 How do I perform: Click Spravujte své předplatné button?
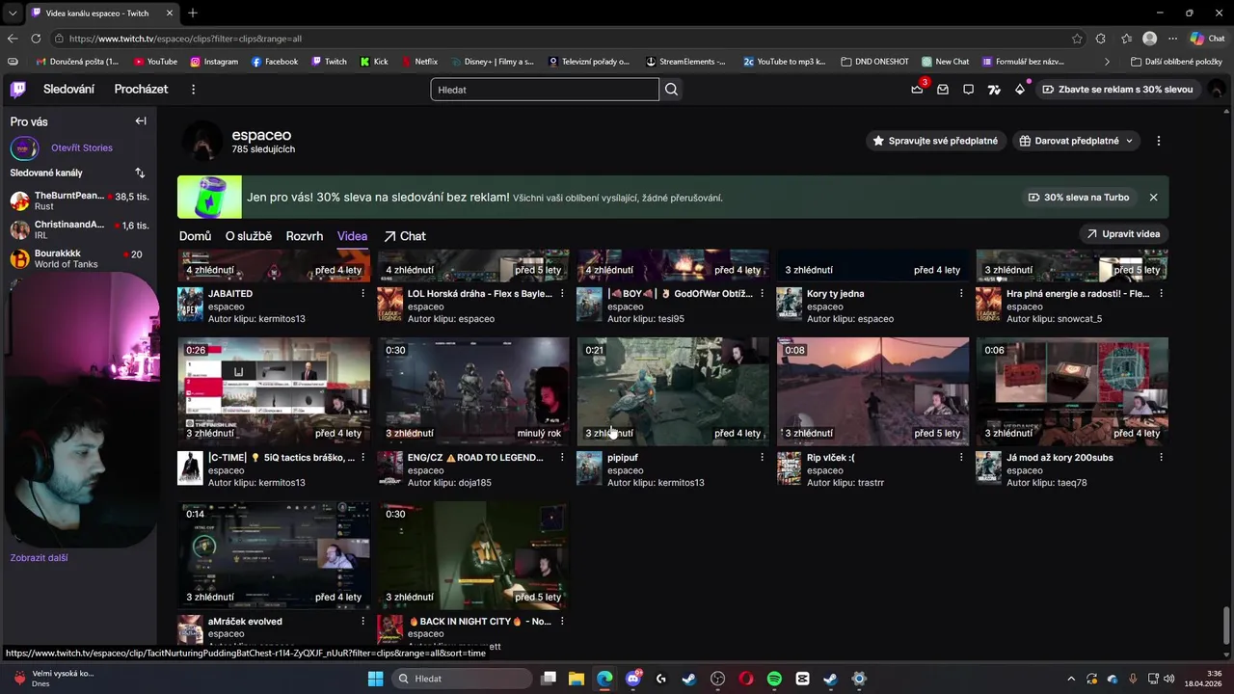tap(935, 141)
